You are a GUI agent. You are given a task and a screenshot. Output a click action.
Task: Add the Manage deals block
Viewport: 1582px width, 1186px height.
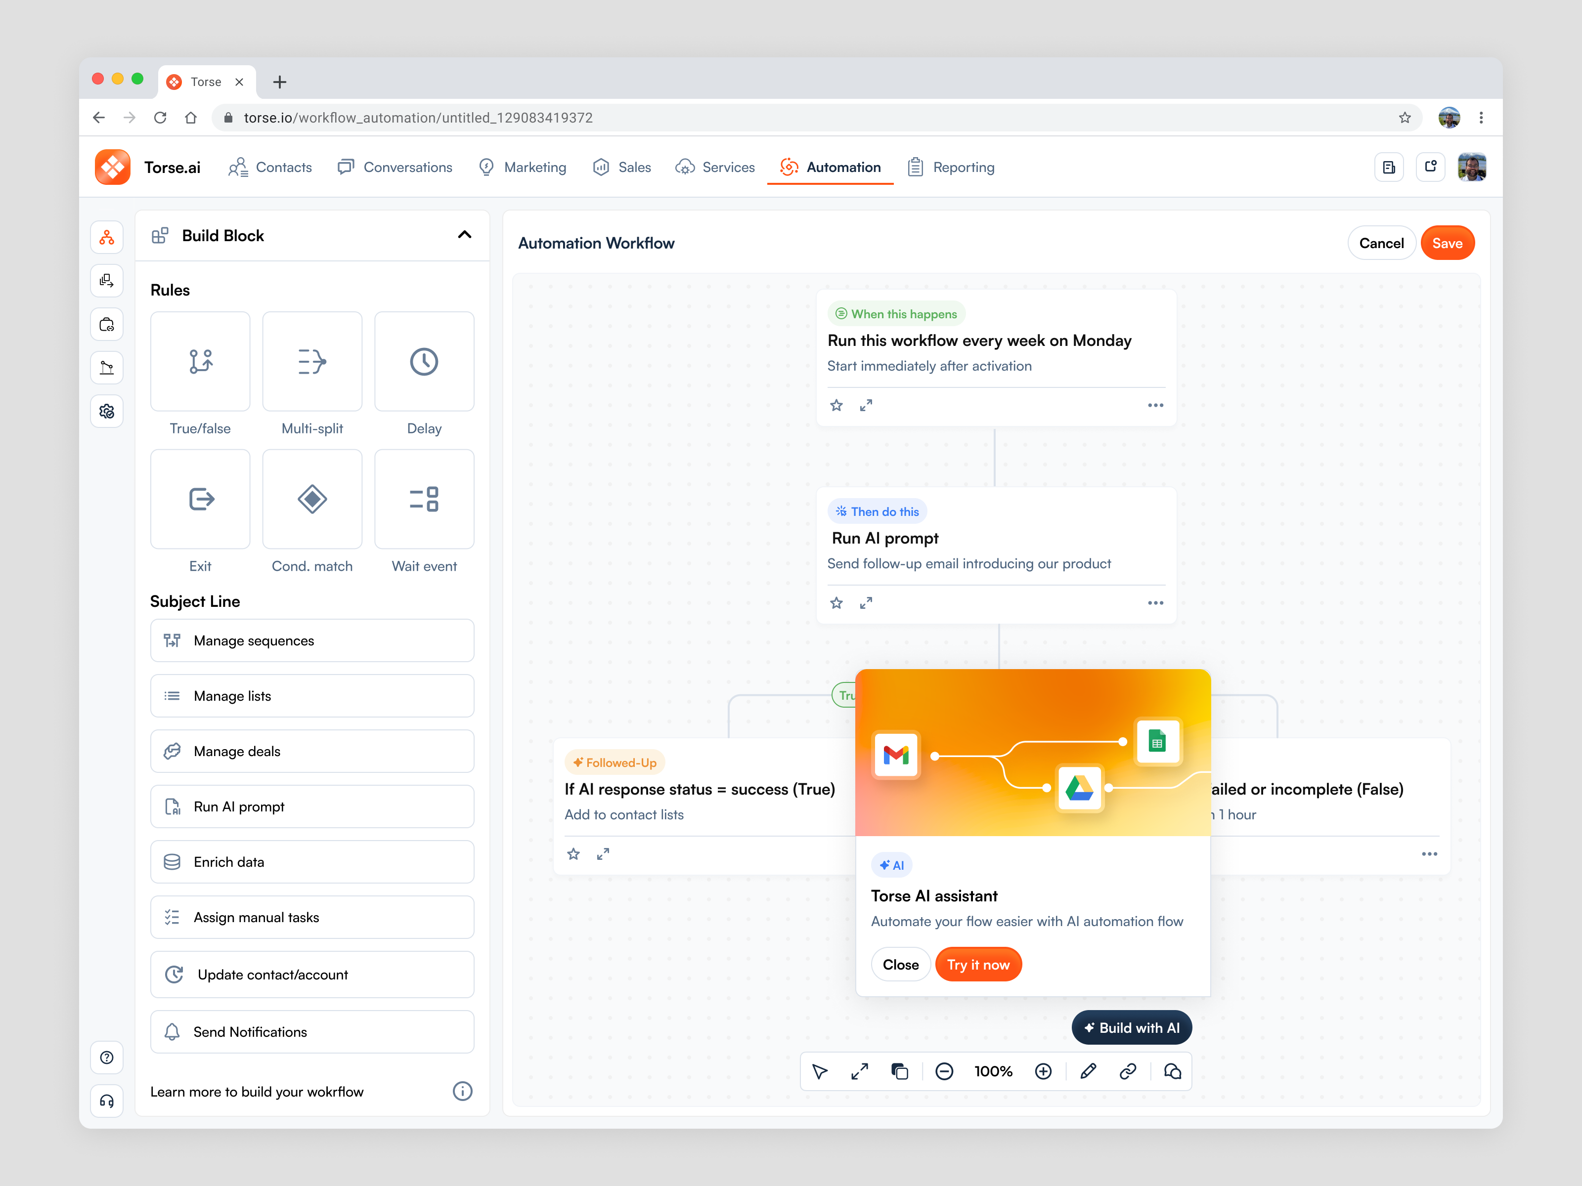[x=312, y=752]
